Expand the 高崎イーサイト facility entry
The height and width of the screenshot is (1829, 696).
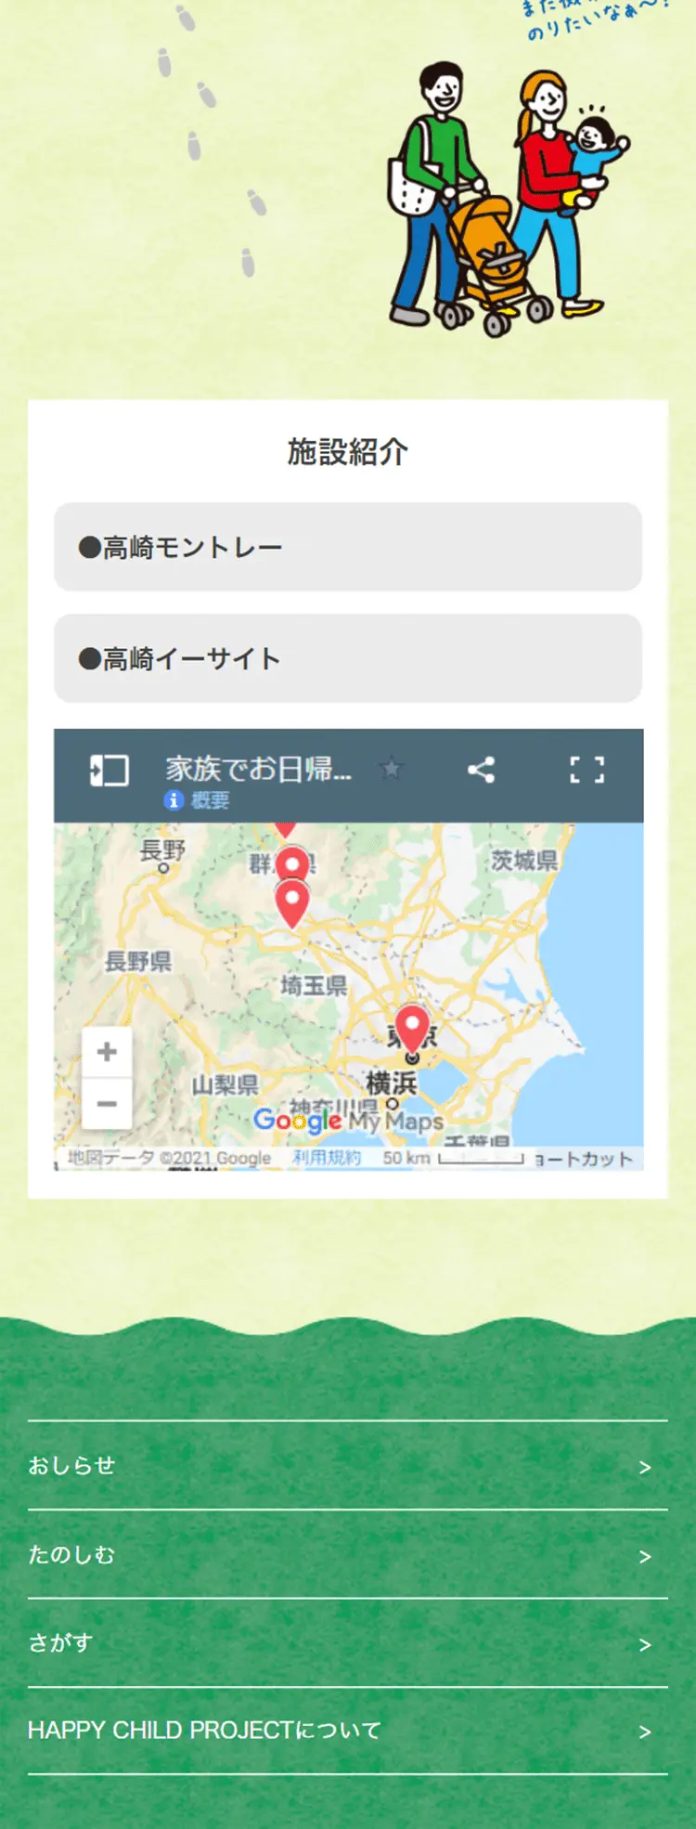coord(348,658)
